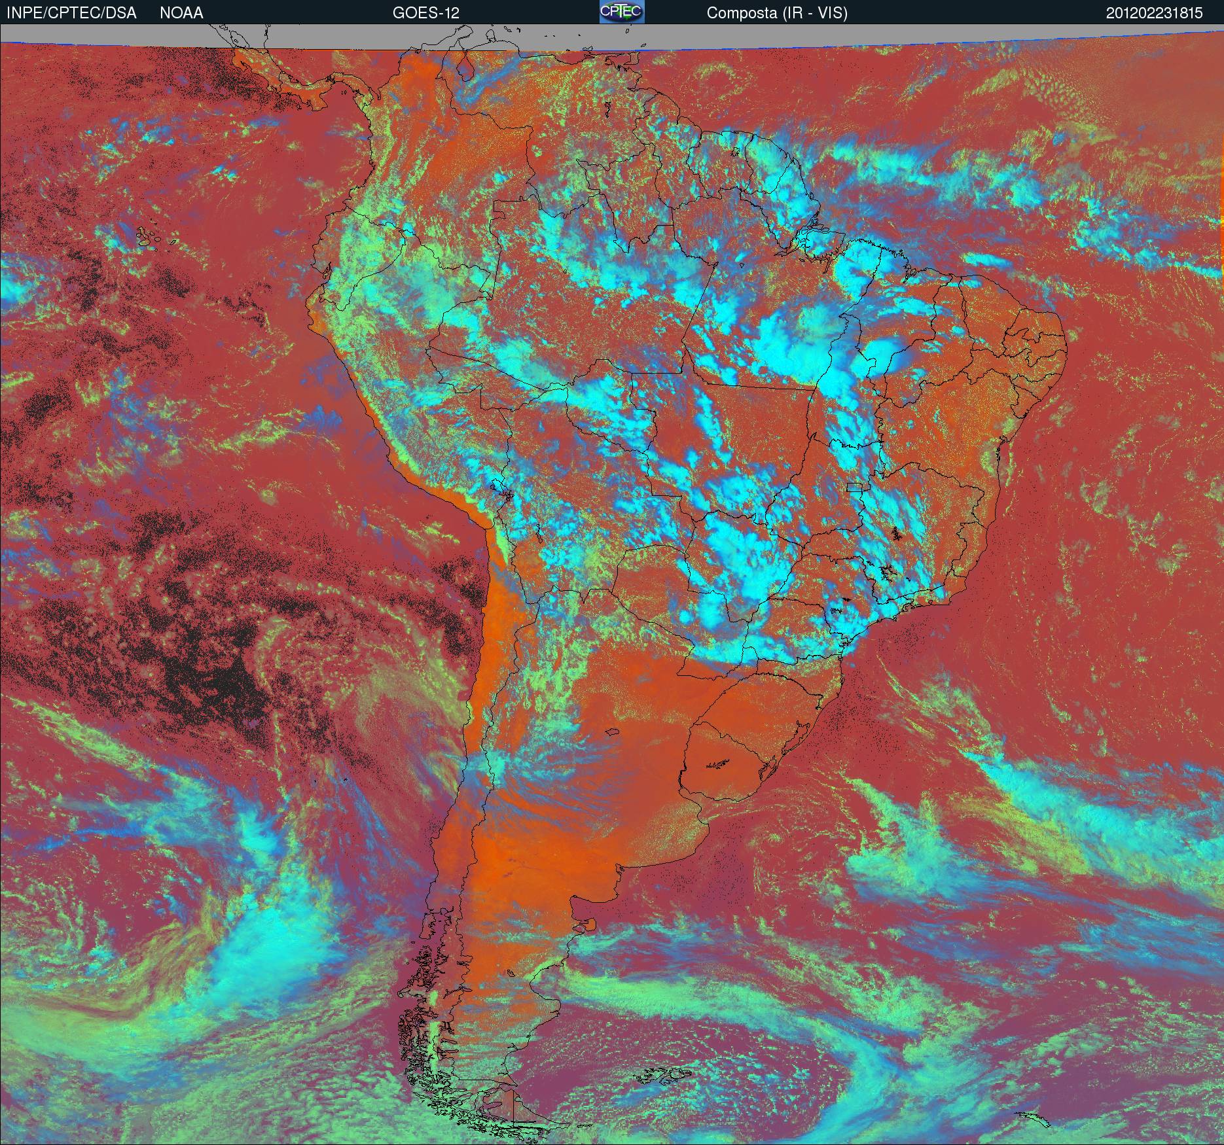Click the 'NOAA' label in header

181,13
